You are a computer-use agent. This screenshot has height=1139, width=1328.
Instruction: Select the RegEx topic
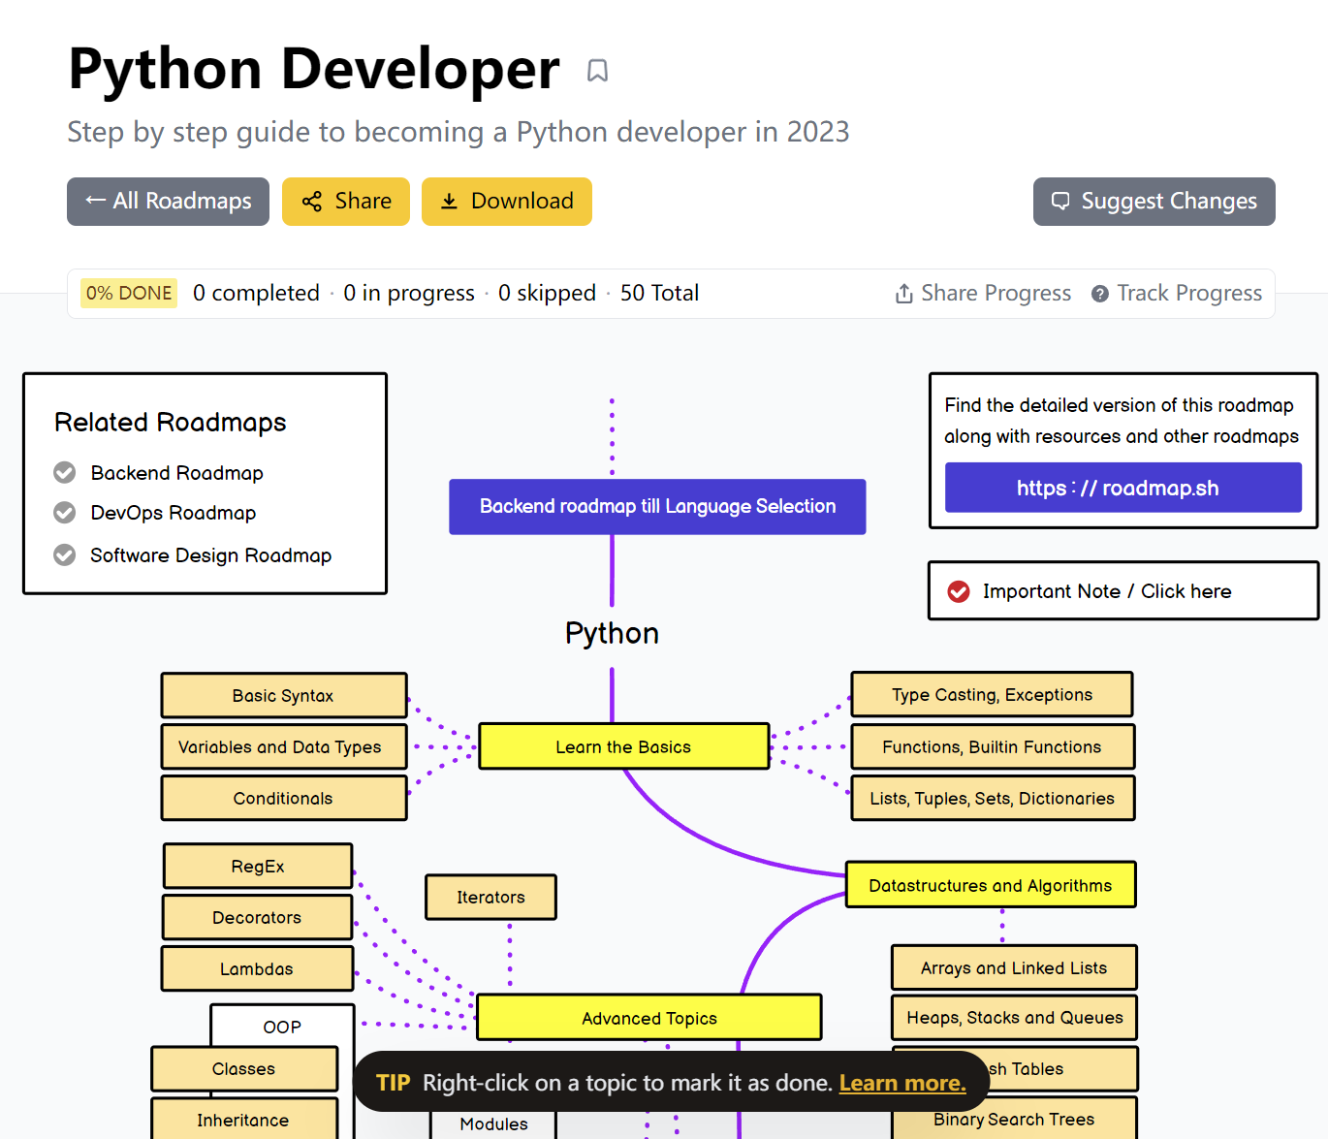click(258, 866)
